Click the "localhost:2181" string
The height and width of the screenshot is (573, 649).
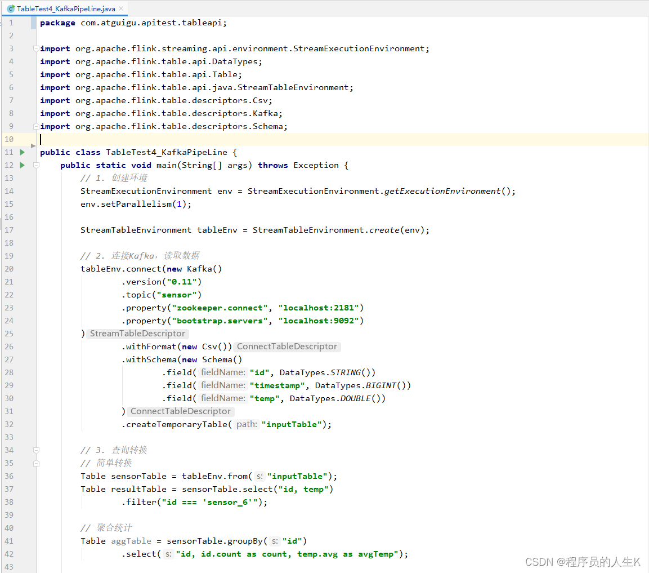point(318,308)
